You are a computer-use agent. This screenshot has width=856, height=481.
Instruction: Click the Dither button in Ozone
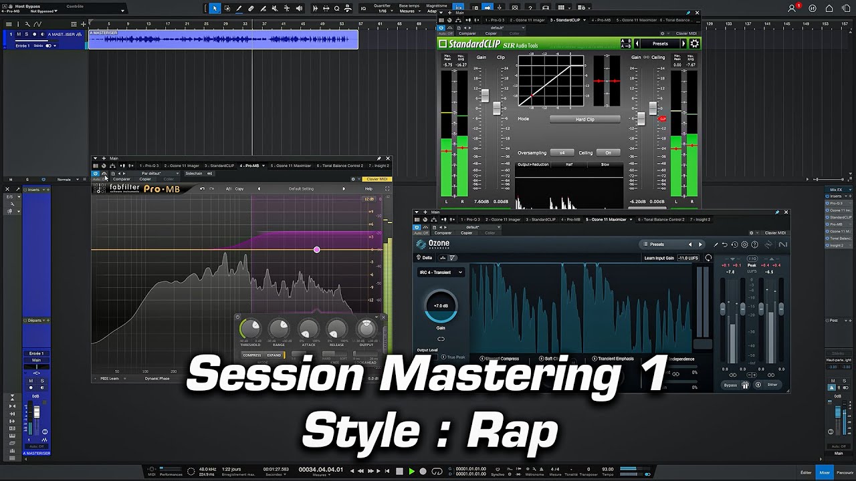772,385
